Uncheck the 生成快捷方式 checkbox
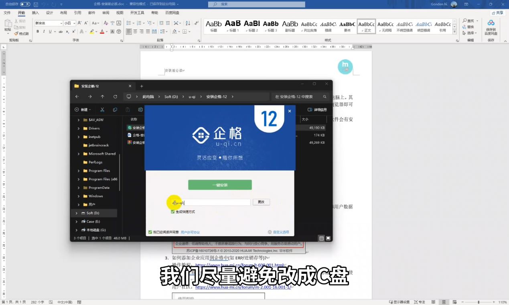Viewport: 509px width, 305px height. (173, 212)
